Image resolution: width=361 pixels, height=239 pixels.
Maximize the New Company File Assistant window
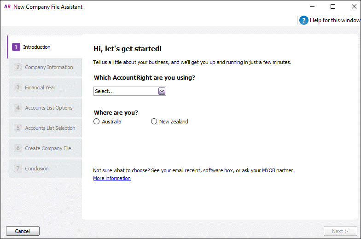click(333, 7)
